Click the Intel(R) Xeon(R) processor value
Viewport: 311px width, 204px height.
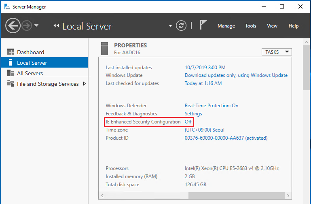[232, 168]
